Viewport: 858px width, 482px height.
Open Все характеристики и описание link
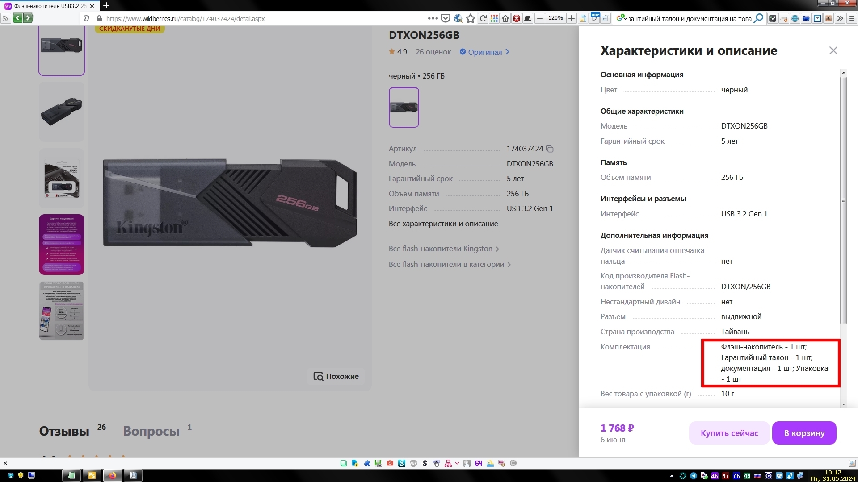pyautogui.click(x=443, y=224)
